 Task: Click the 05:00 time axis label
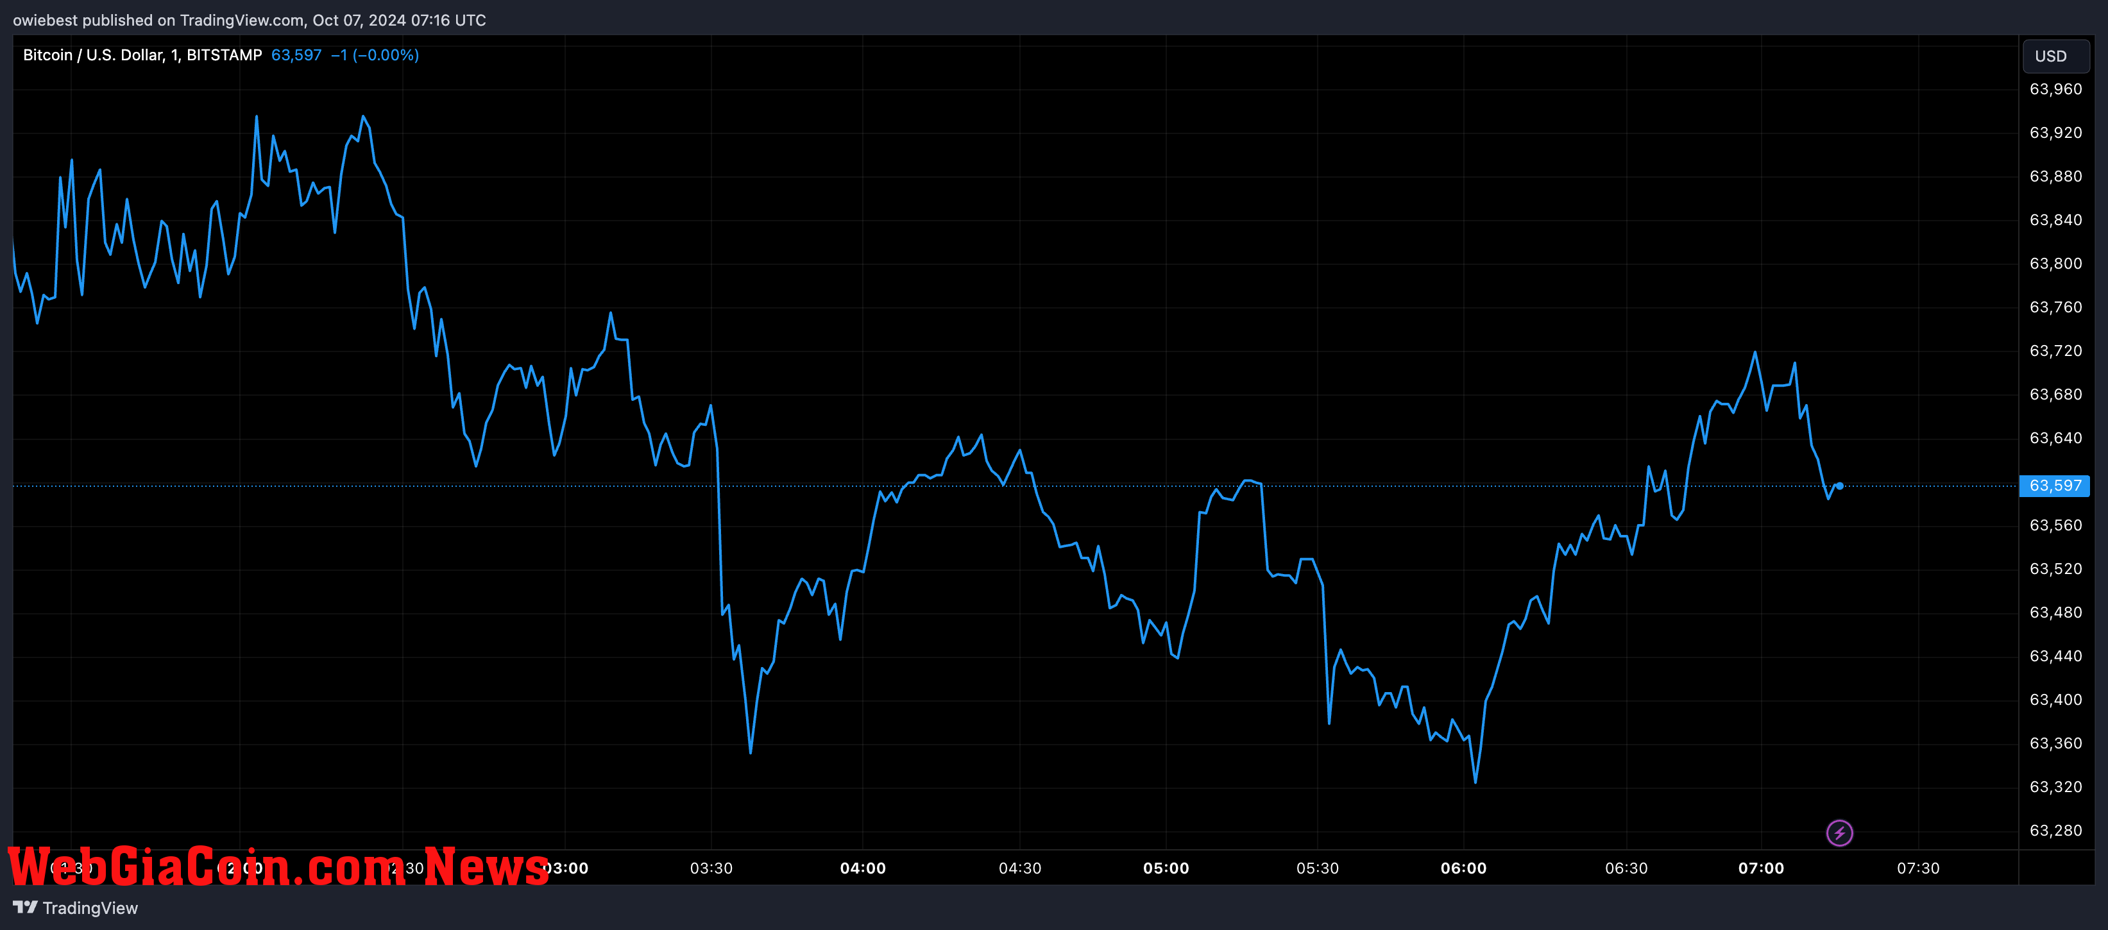tap(1166, 868)
